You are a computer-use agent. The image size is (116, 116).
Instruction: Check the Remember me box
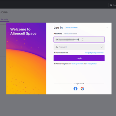pyautogui.click(x=55, y=53)
